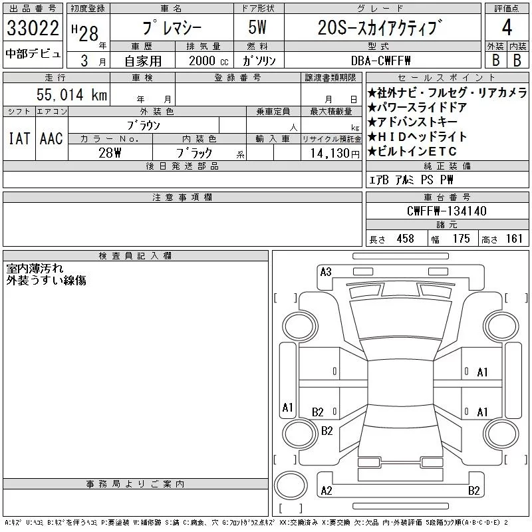Image resolution: width=532 pixels, height=532 pixels.
Task: Select the interior color ブラック
Action: click(x=194, y=153)
